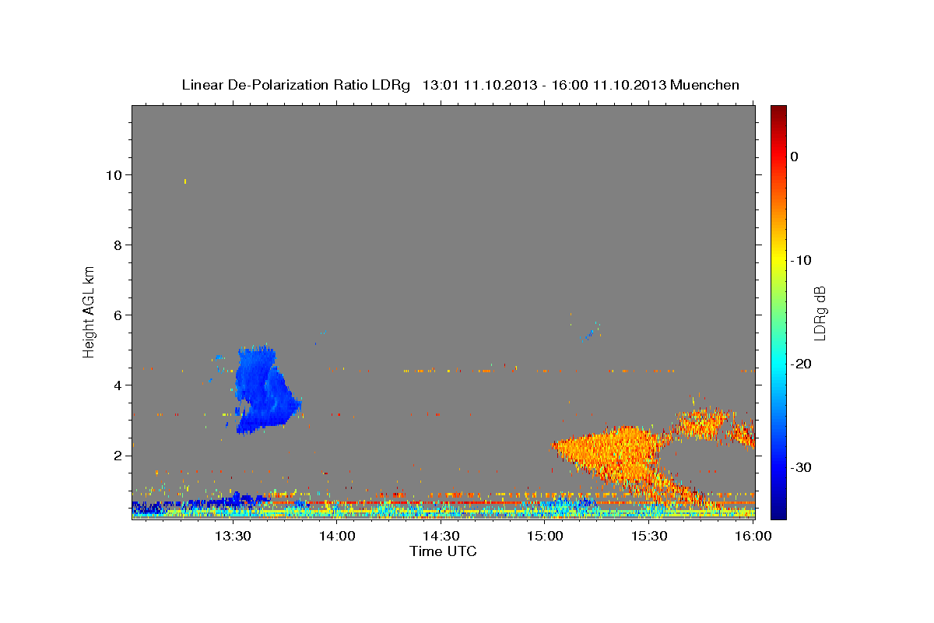Click the 'LDRg dB' colorbar label
934x623 pixels.
coord(820,313)
